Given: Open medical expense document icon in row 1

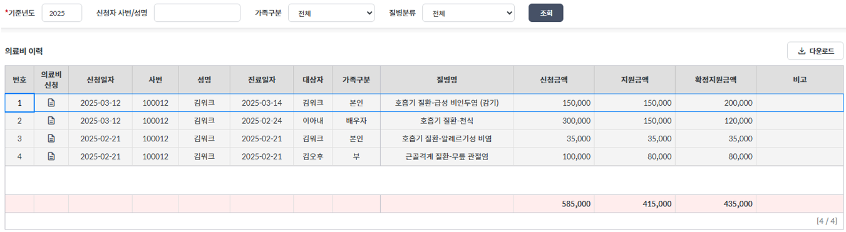Looking at the screenshot, I should (x=51, y=103).
